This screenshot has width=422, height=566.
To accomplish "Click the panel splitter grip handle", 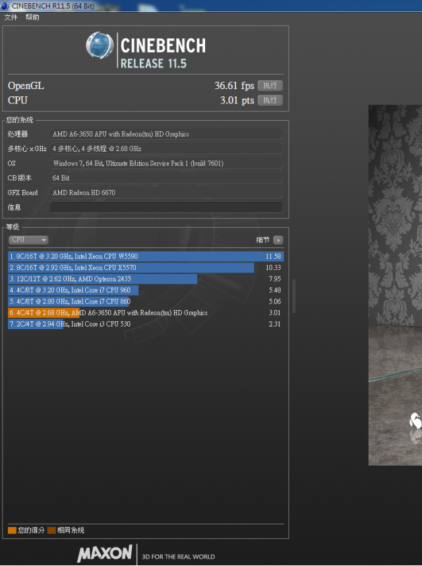I will (294, 296).
